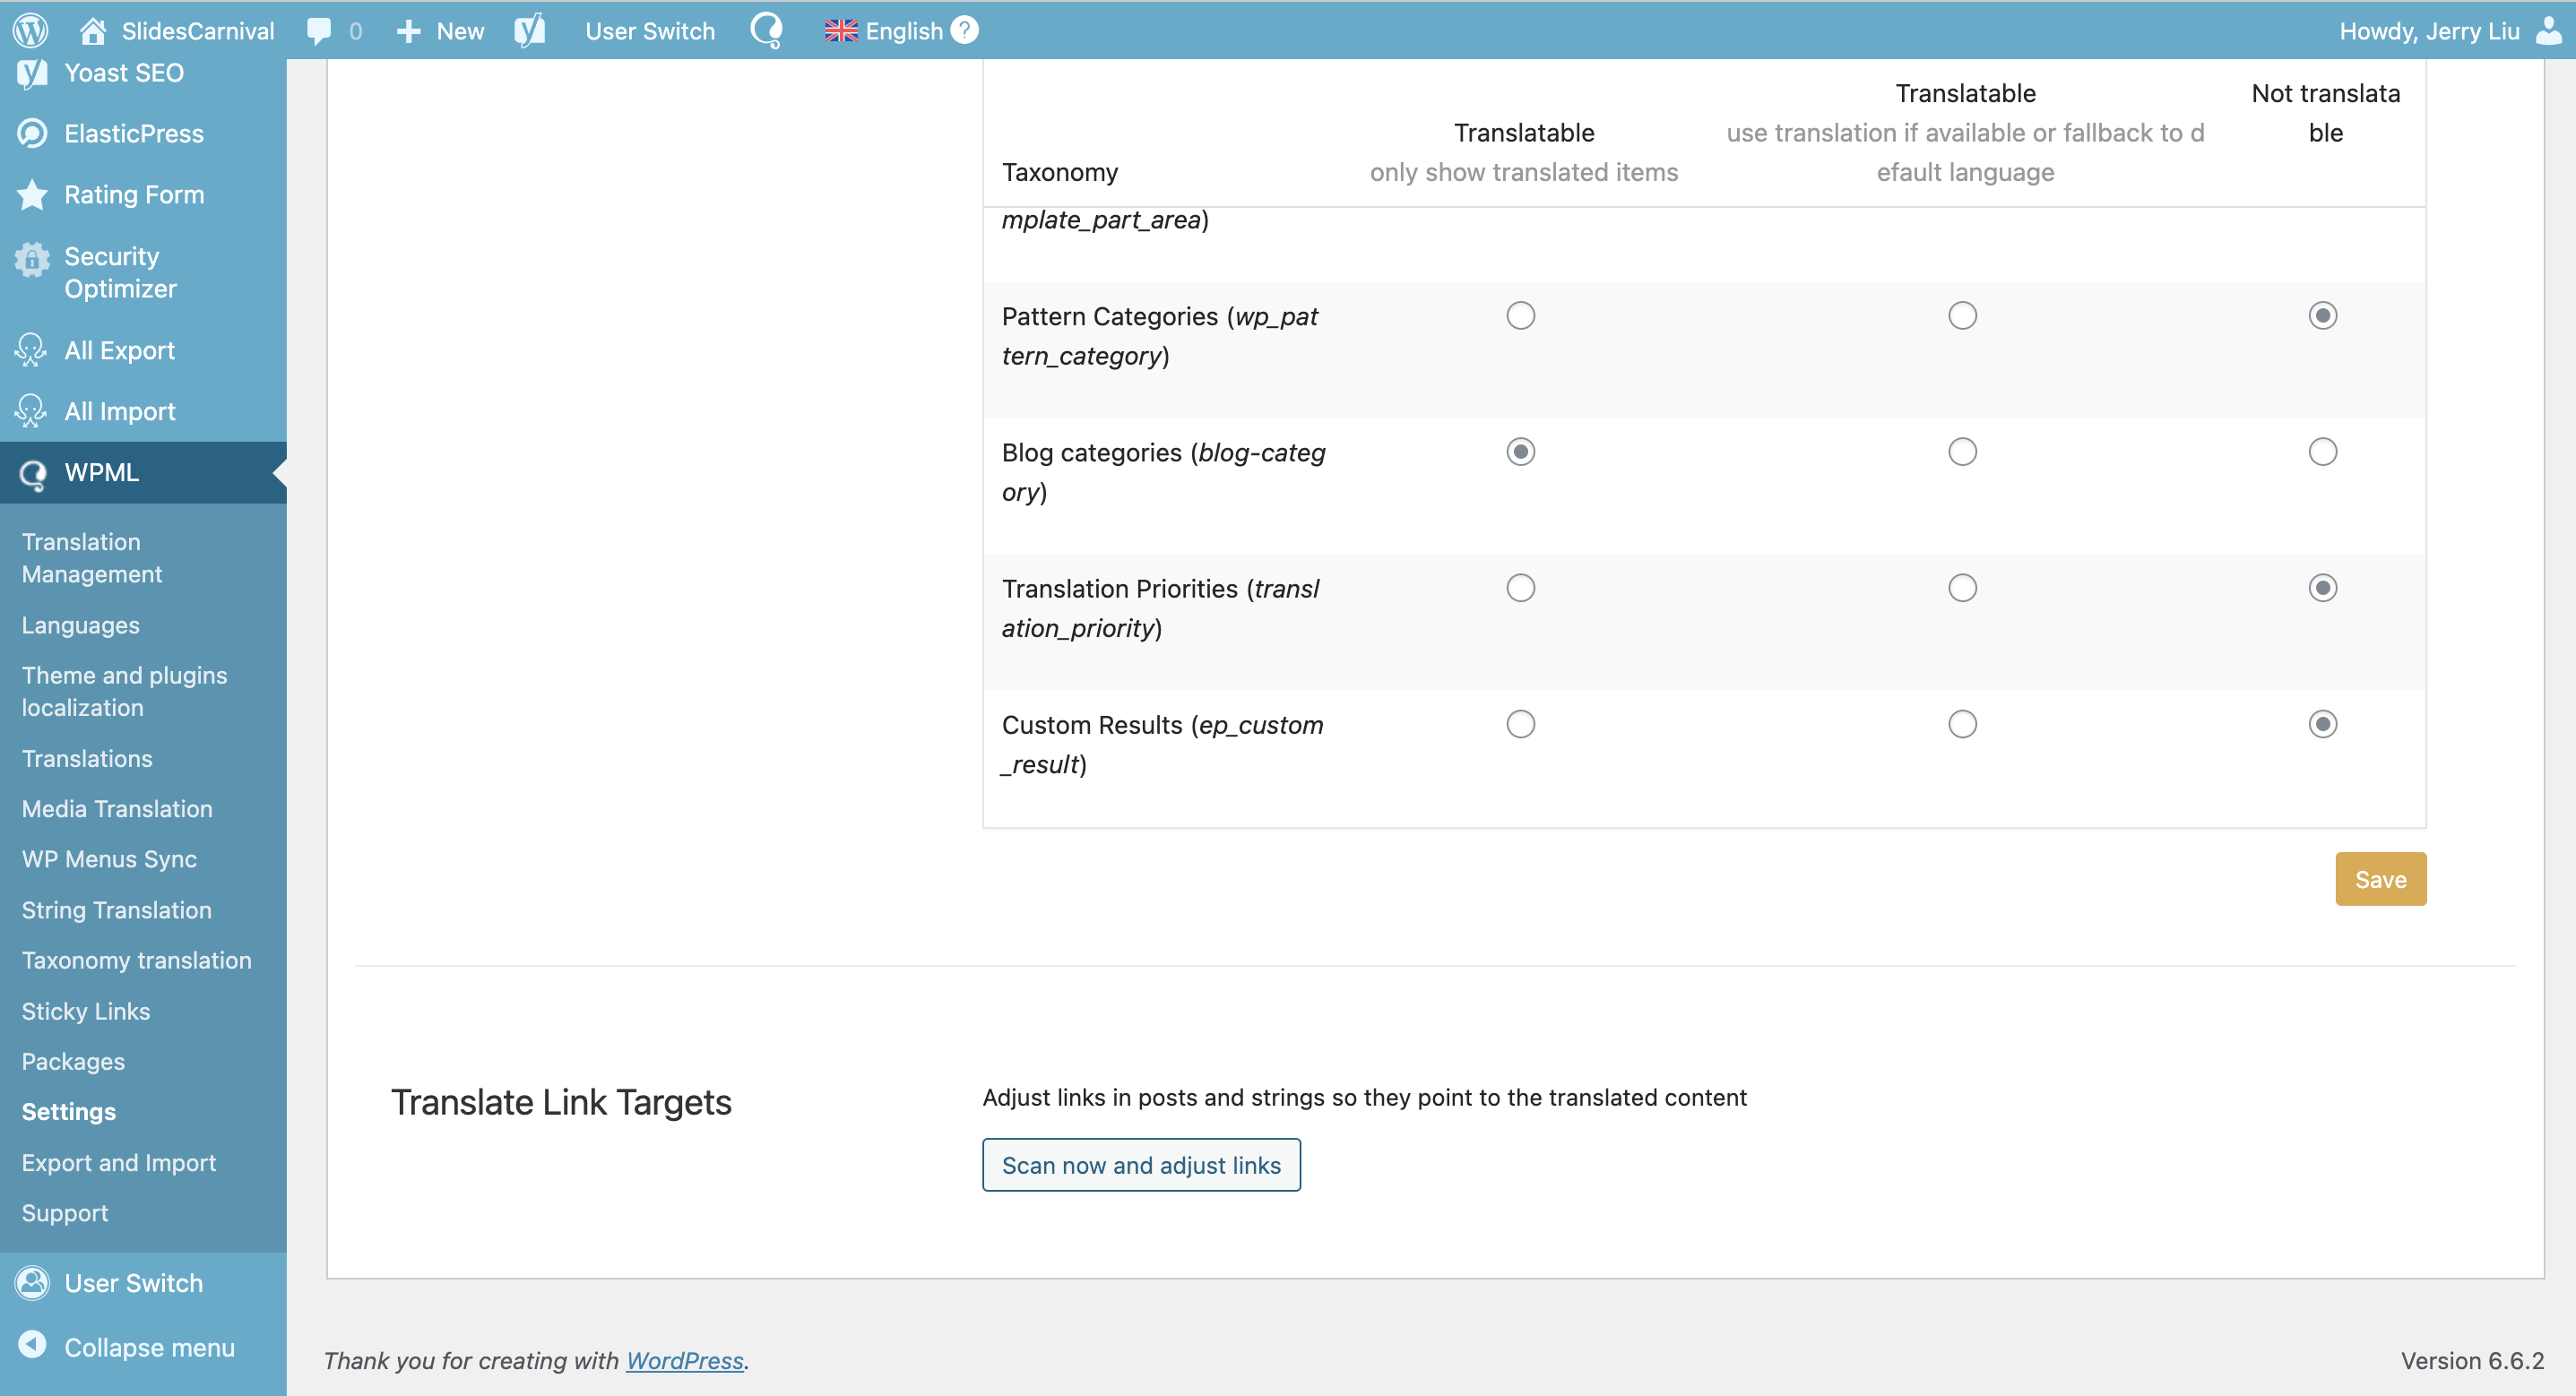Click Collapse menu arrow icon
This screenshot has height=1396, width=2576.
coord(32,1345)
